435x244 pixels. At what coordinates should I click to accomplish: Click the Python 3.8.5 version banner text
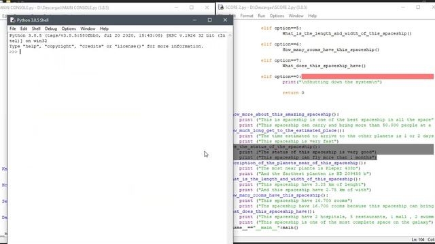click(x=118, y=38)
